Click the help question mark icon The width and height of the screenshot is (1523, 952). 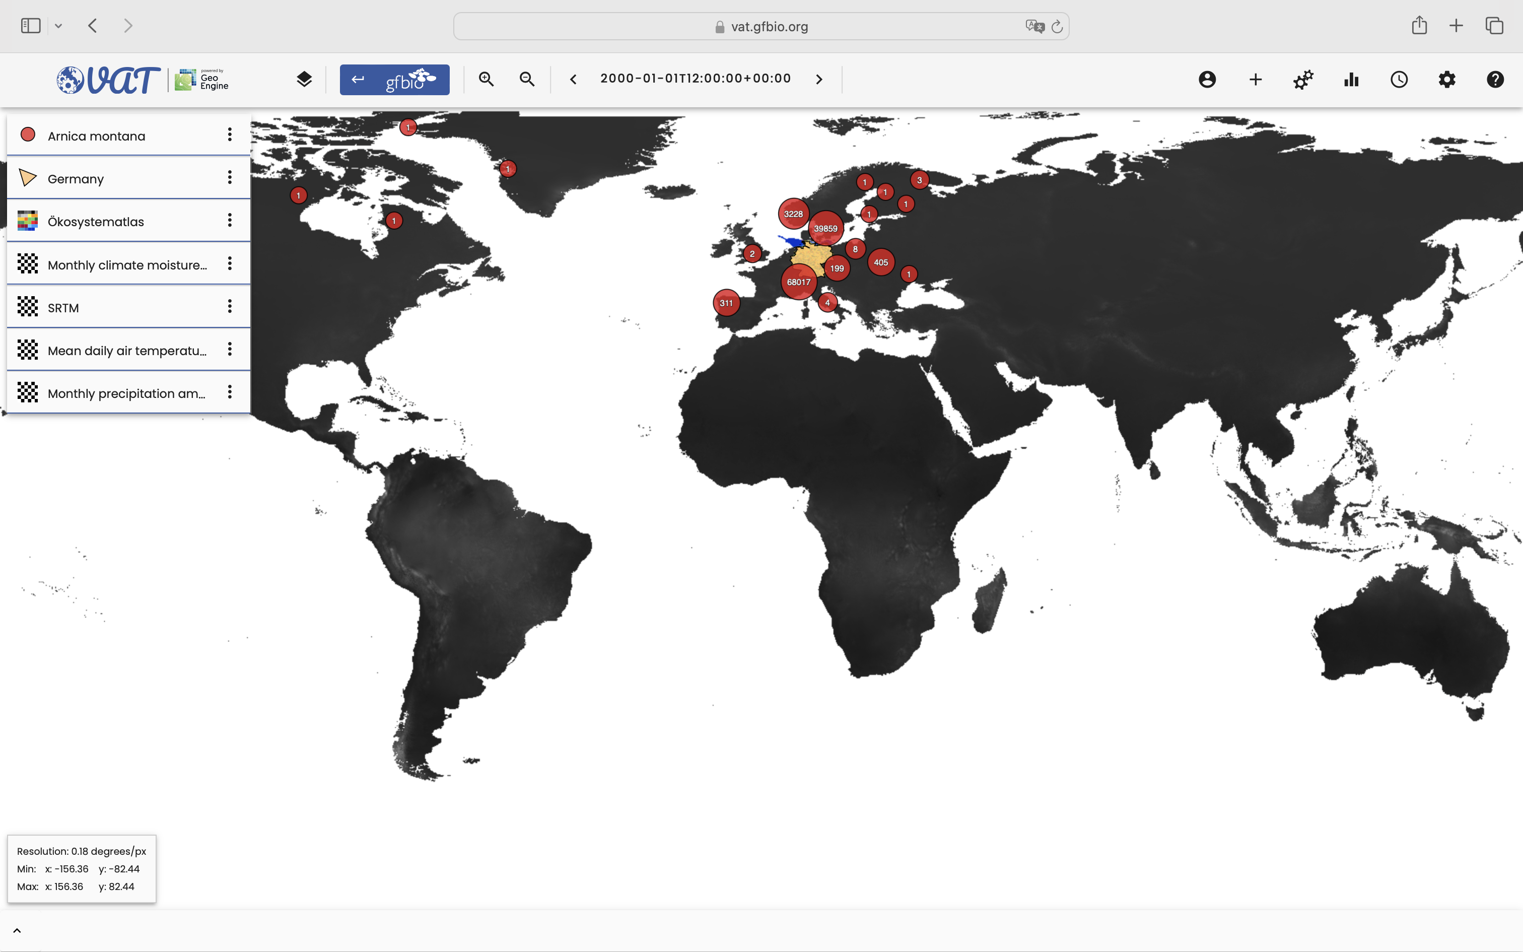(1497, 79)
